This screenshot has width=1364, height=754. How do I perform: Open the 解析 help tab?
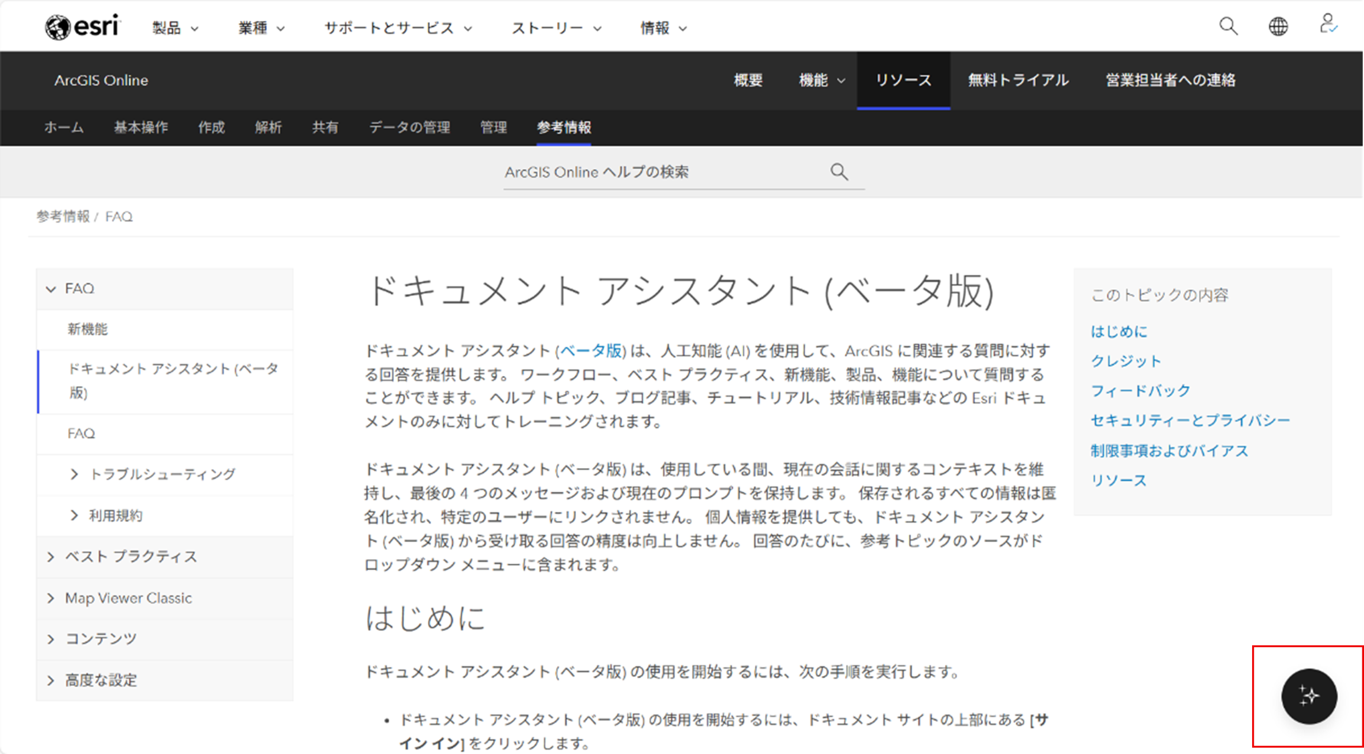coord(268,128)
